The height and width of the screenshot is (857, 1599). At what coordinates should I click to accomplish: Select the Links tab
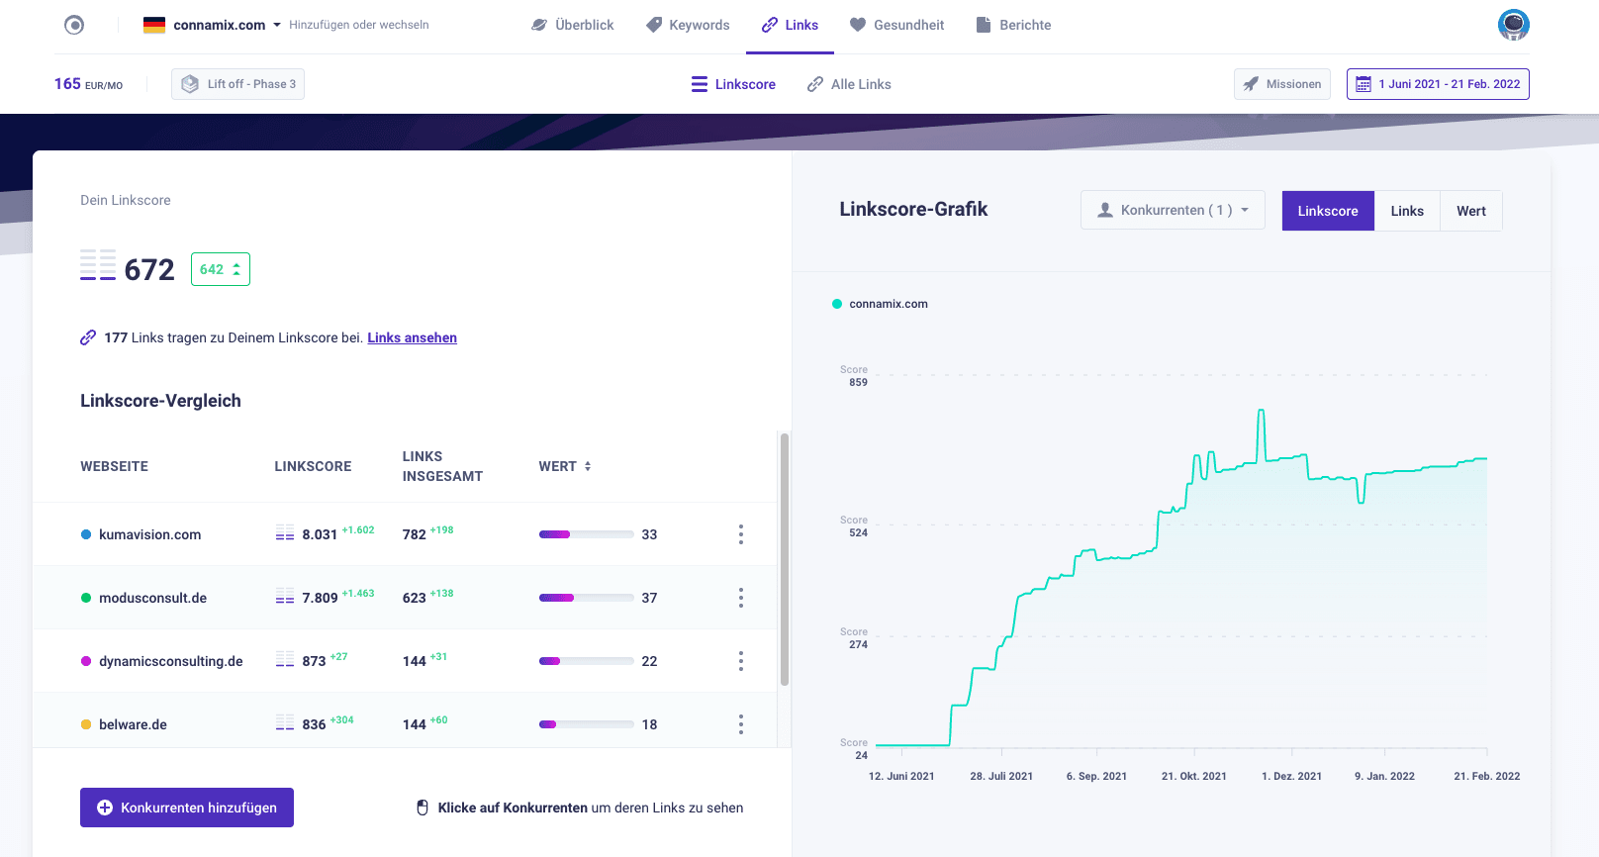[x=790, y=25]
